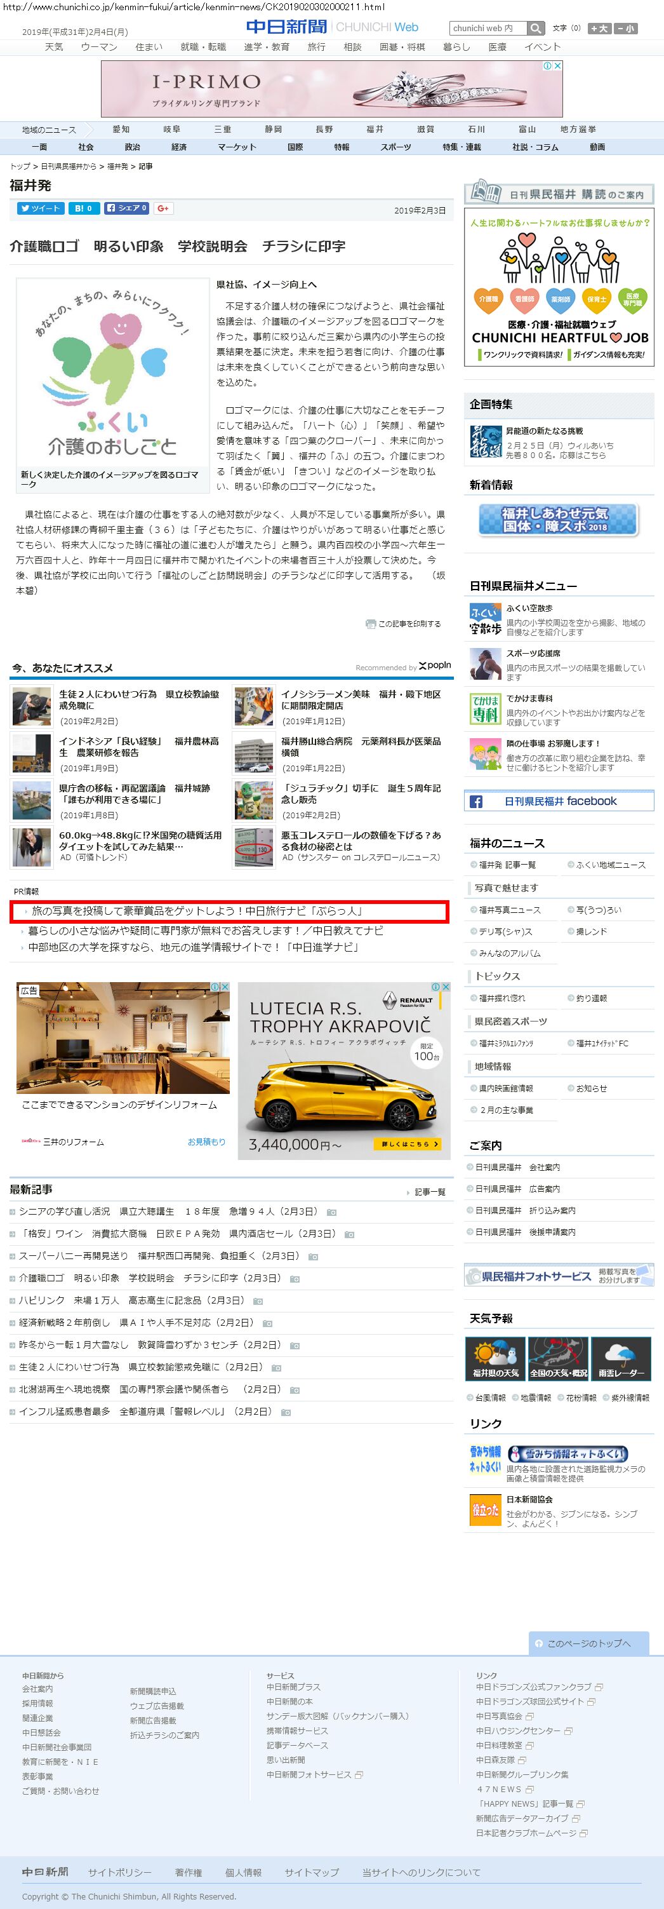Open the 介護のおしごと logo image
This screenshot has height=1909, width=664.
(112, 374)
